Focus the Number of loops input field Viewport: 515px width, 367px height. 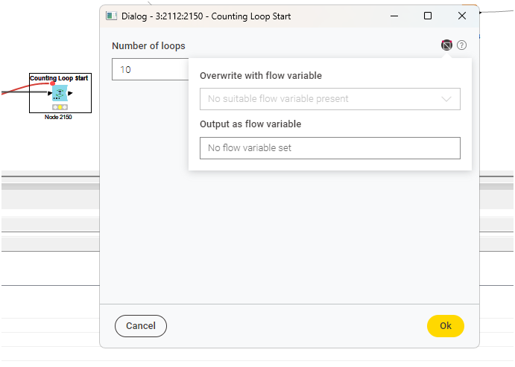coord(151,69)
